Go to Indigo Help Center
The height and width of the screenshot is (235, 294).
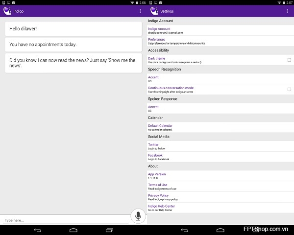pyautogui.click(x=220, y=208)
